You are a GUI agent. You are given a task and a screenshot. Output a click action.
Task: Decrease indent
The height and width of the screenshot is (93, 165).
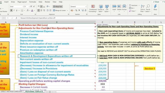[x=47, y=10]
